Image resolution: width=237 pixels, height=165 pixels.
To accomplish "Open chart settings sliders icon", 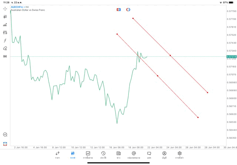I will click(x=5, y=32).
